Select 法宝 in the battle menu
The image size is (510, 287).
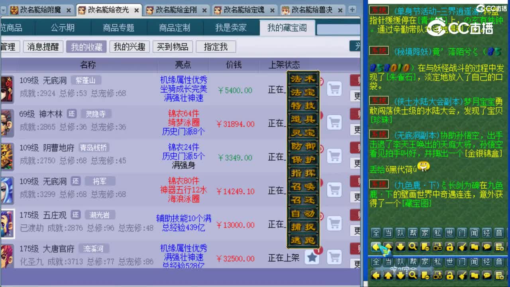click(x=303, y=92)
